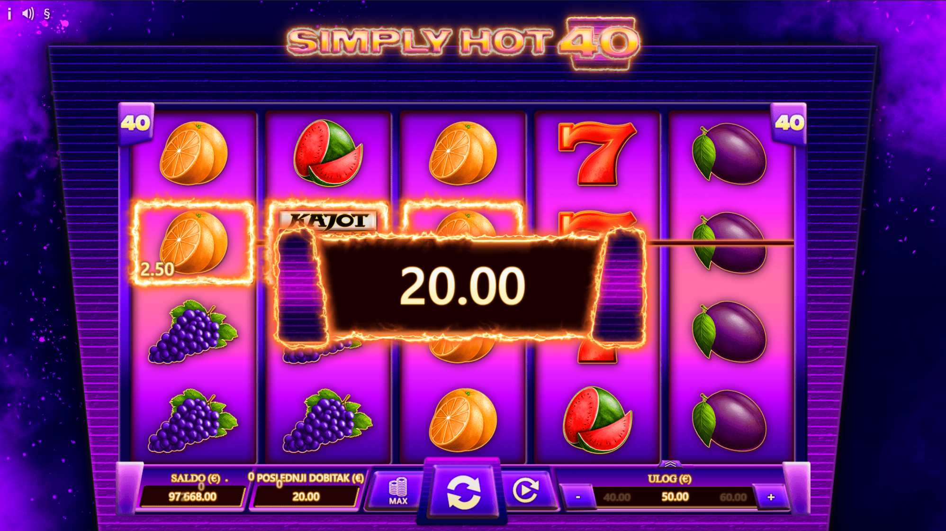This screenshot has height=531, width=946.
Task: Open the paragraph rules icon
Action: point(47,14)
